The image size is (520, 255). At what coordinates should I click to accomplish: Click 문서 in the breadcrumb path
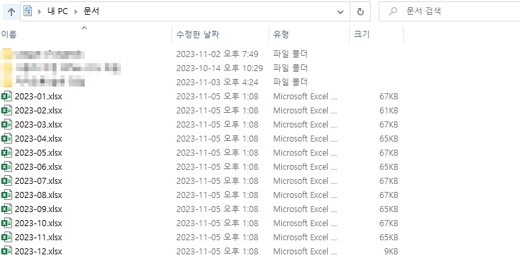coord(91,12)
